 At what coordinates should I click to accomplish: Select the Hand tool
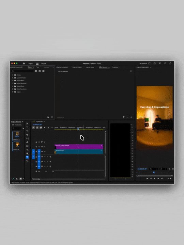click(27, 153)
